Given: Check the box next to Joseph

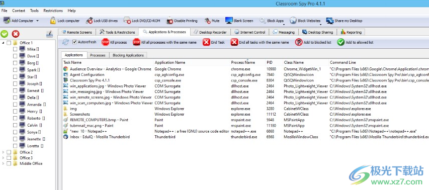Looking at the screenshot, I should coord(15,83).
